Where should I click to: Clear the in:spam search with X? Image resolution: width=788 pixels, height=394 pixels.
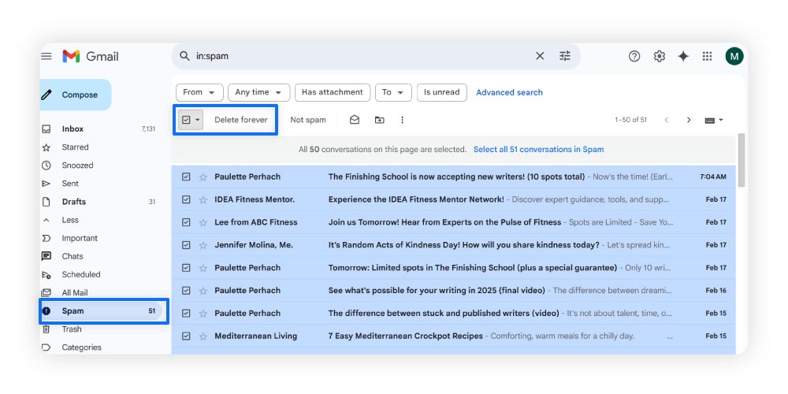pos(540,56)
